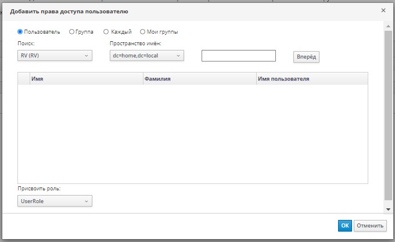The width and height of the screenshot is (395, 242).
Task: Click the scrollbar down arrow
Action: [x=388, y=209]
